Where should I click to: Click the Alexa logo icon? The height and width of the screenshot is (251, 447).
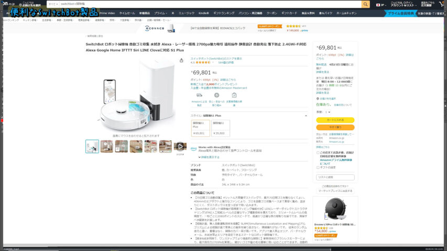point(193,149)
